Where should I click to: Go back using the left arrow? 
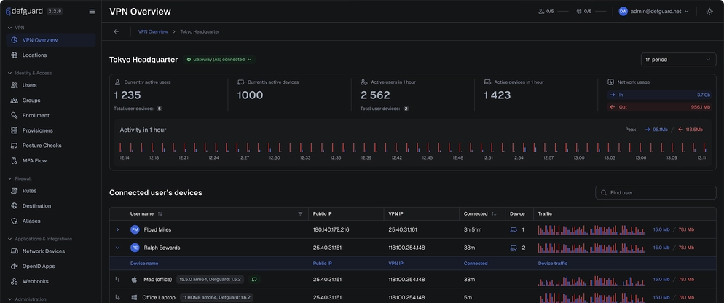(x=116, y=31)
